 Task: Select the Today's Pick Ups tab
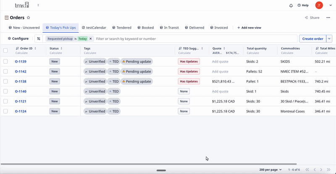pyautogui.click(x=60, y=28)
